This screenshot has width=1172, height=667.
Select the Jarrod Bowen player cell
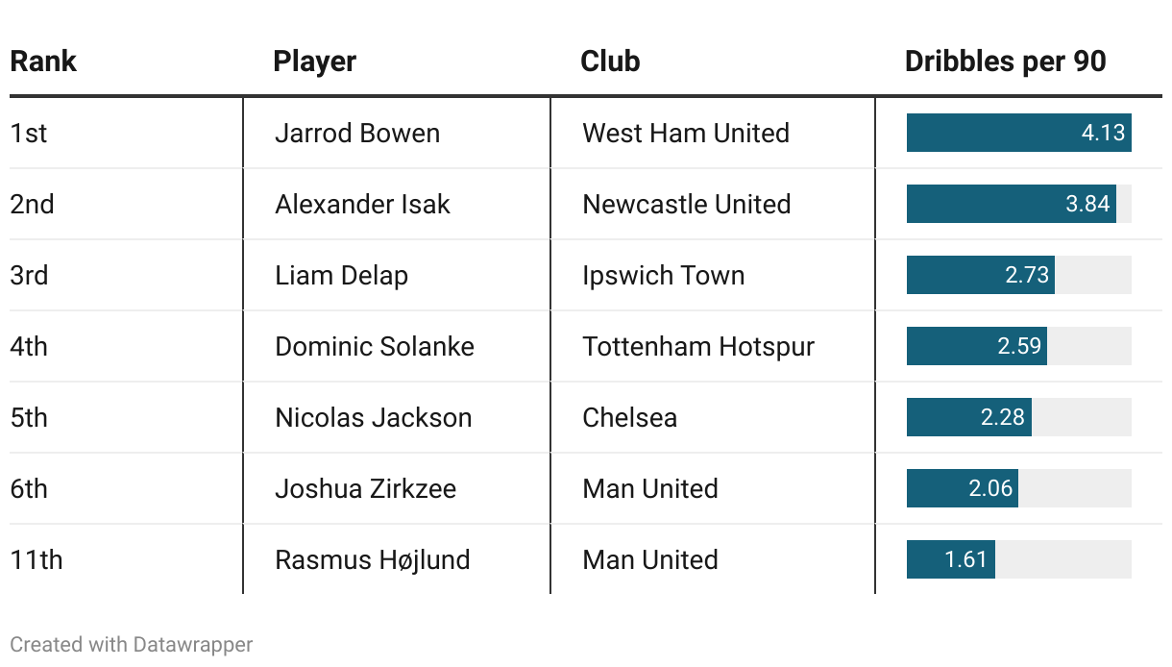coord(357,133)
